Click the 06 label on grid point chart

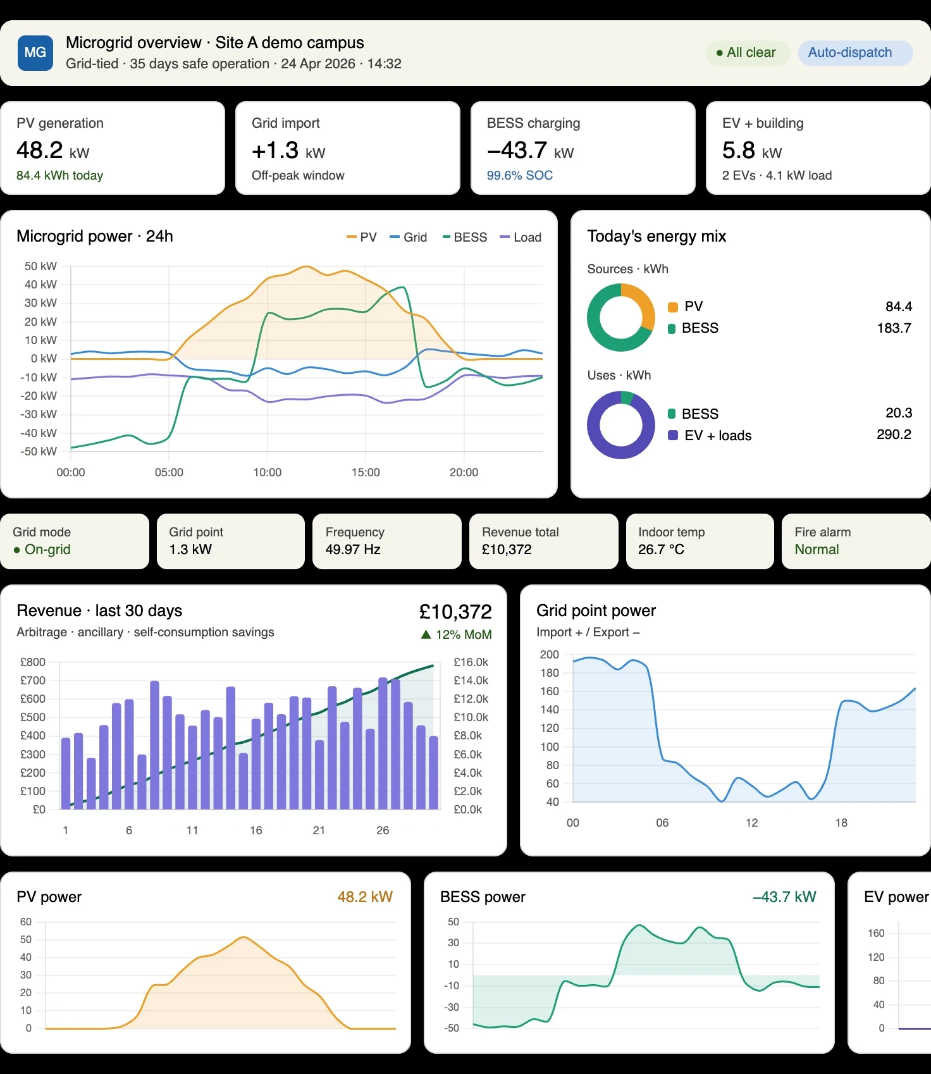[662, 823]
